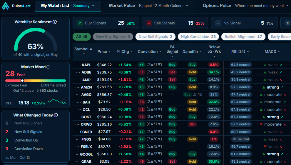Click the green up-arrow Buy Signals icon
The width and height of the screenshot is (291, 165).
pyautogui.click(x=80, y=23)
